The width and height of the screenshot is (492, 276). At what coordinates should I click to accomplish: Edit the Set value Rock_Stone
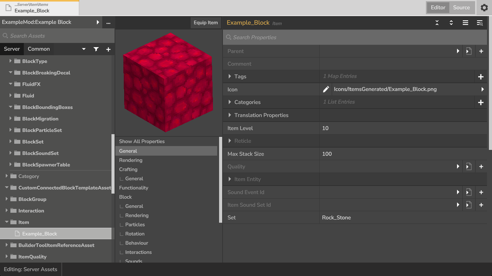pos(403,217)
